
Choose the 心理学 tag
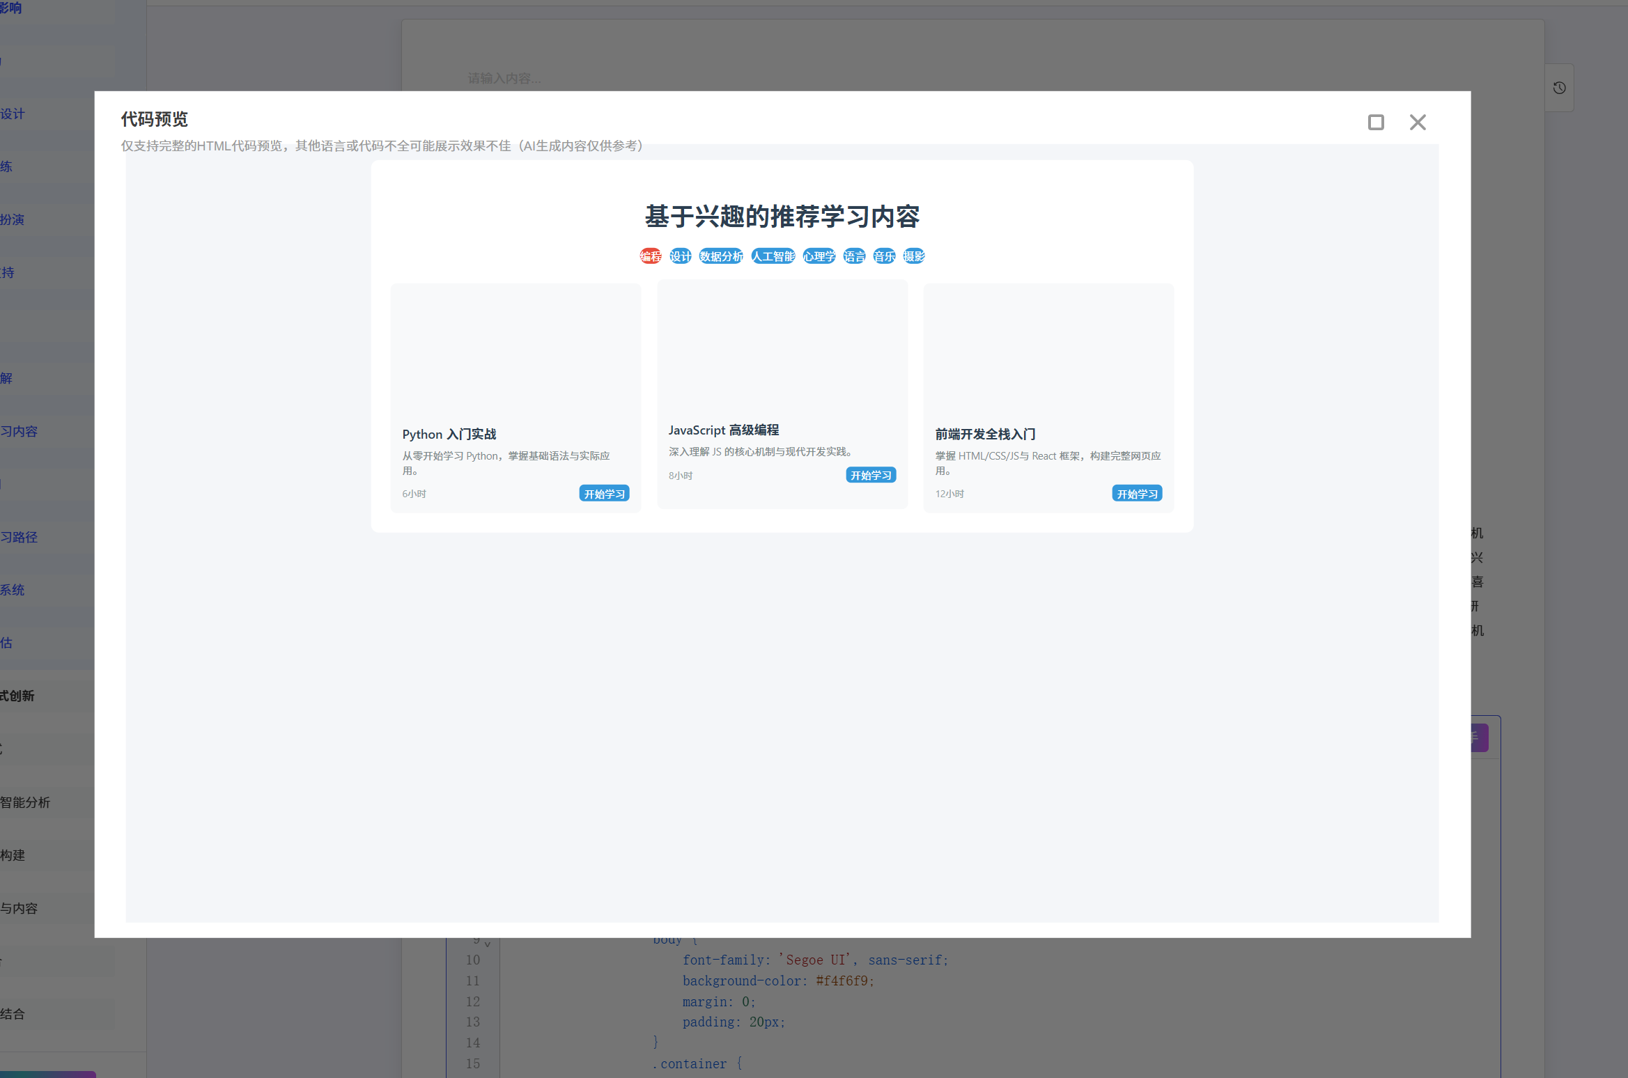coord(819,256)
